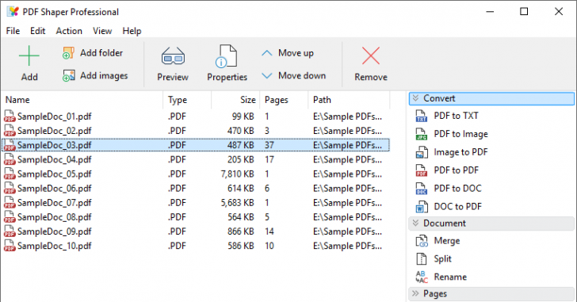Screen dimensions: 577x302
Task: Click the Rename icon
Action: click(422, 277)
